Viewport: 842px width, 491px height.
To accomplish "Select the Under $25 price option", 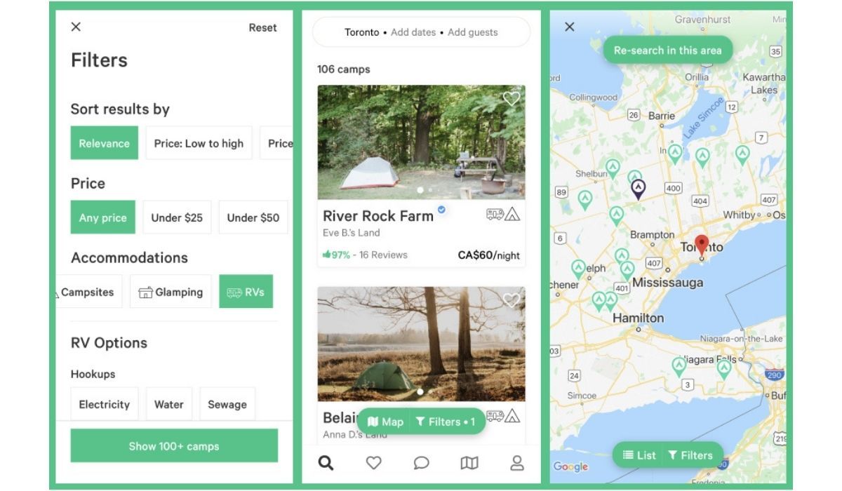I will (177, 217).
